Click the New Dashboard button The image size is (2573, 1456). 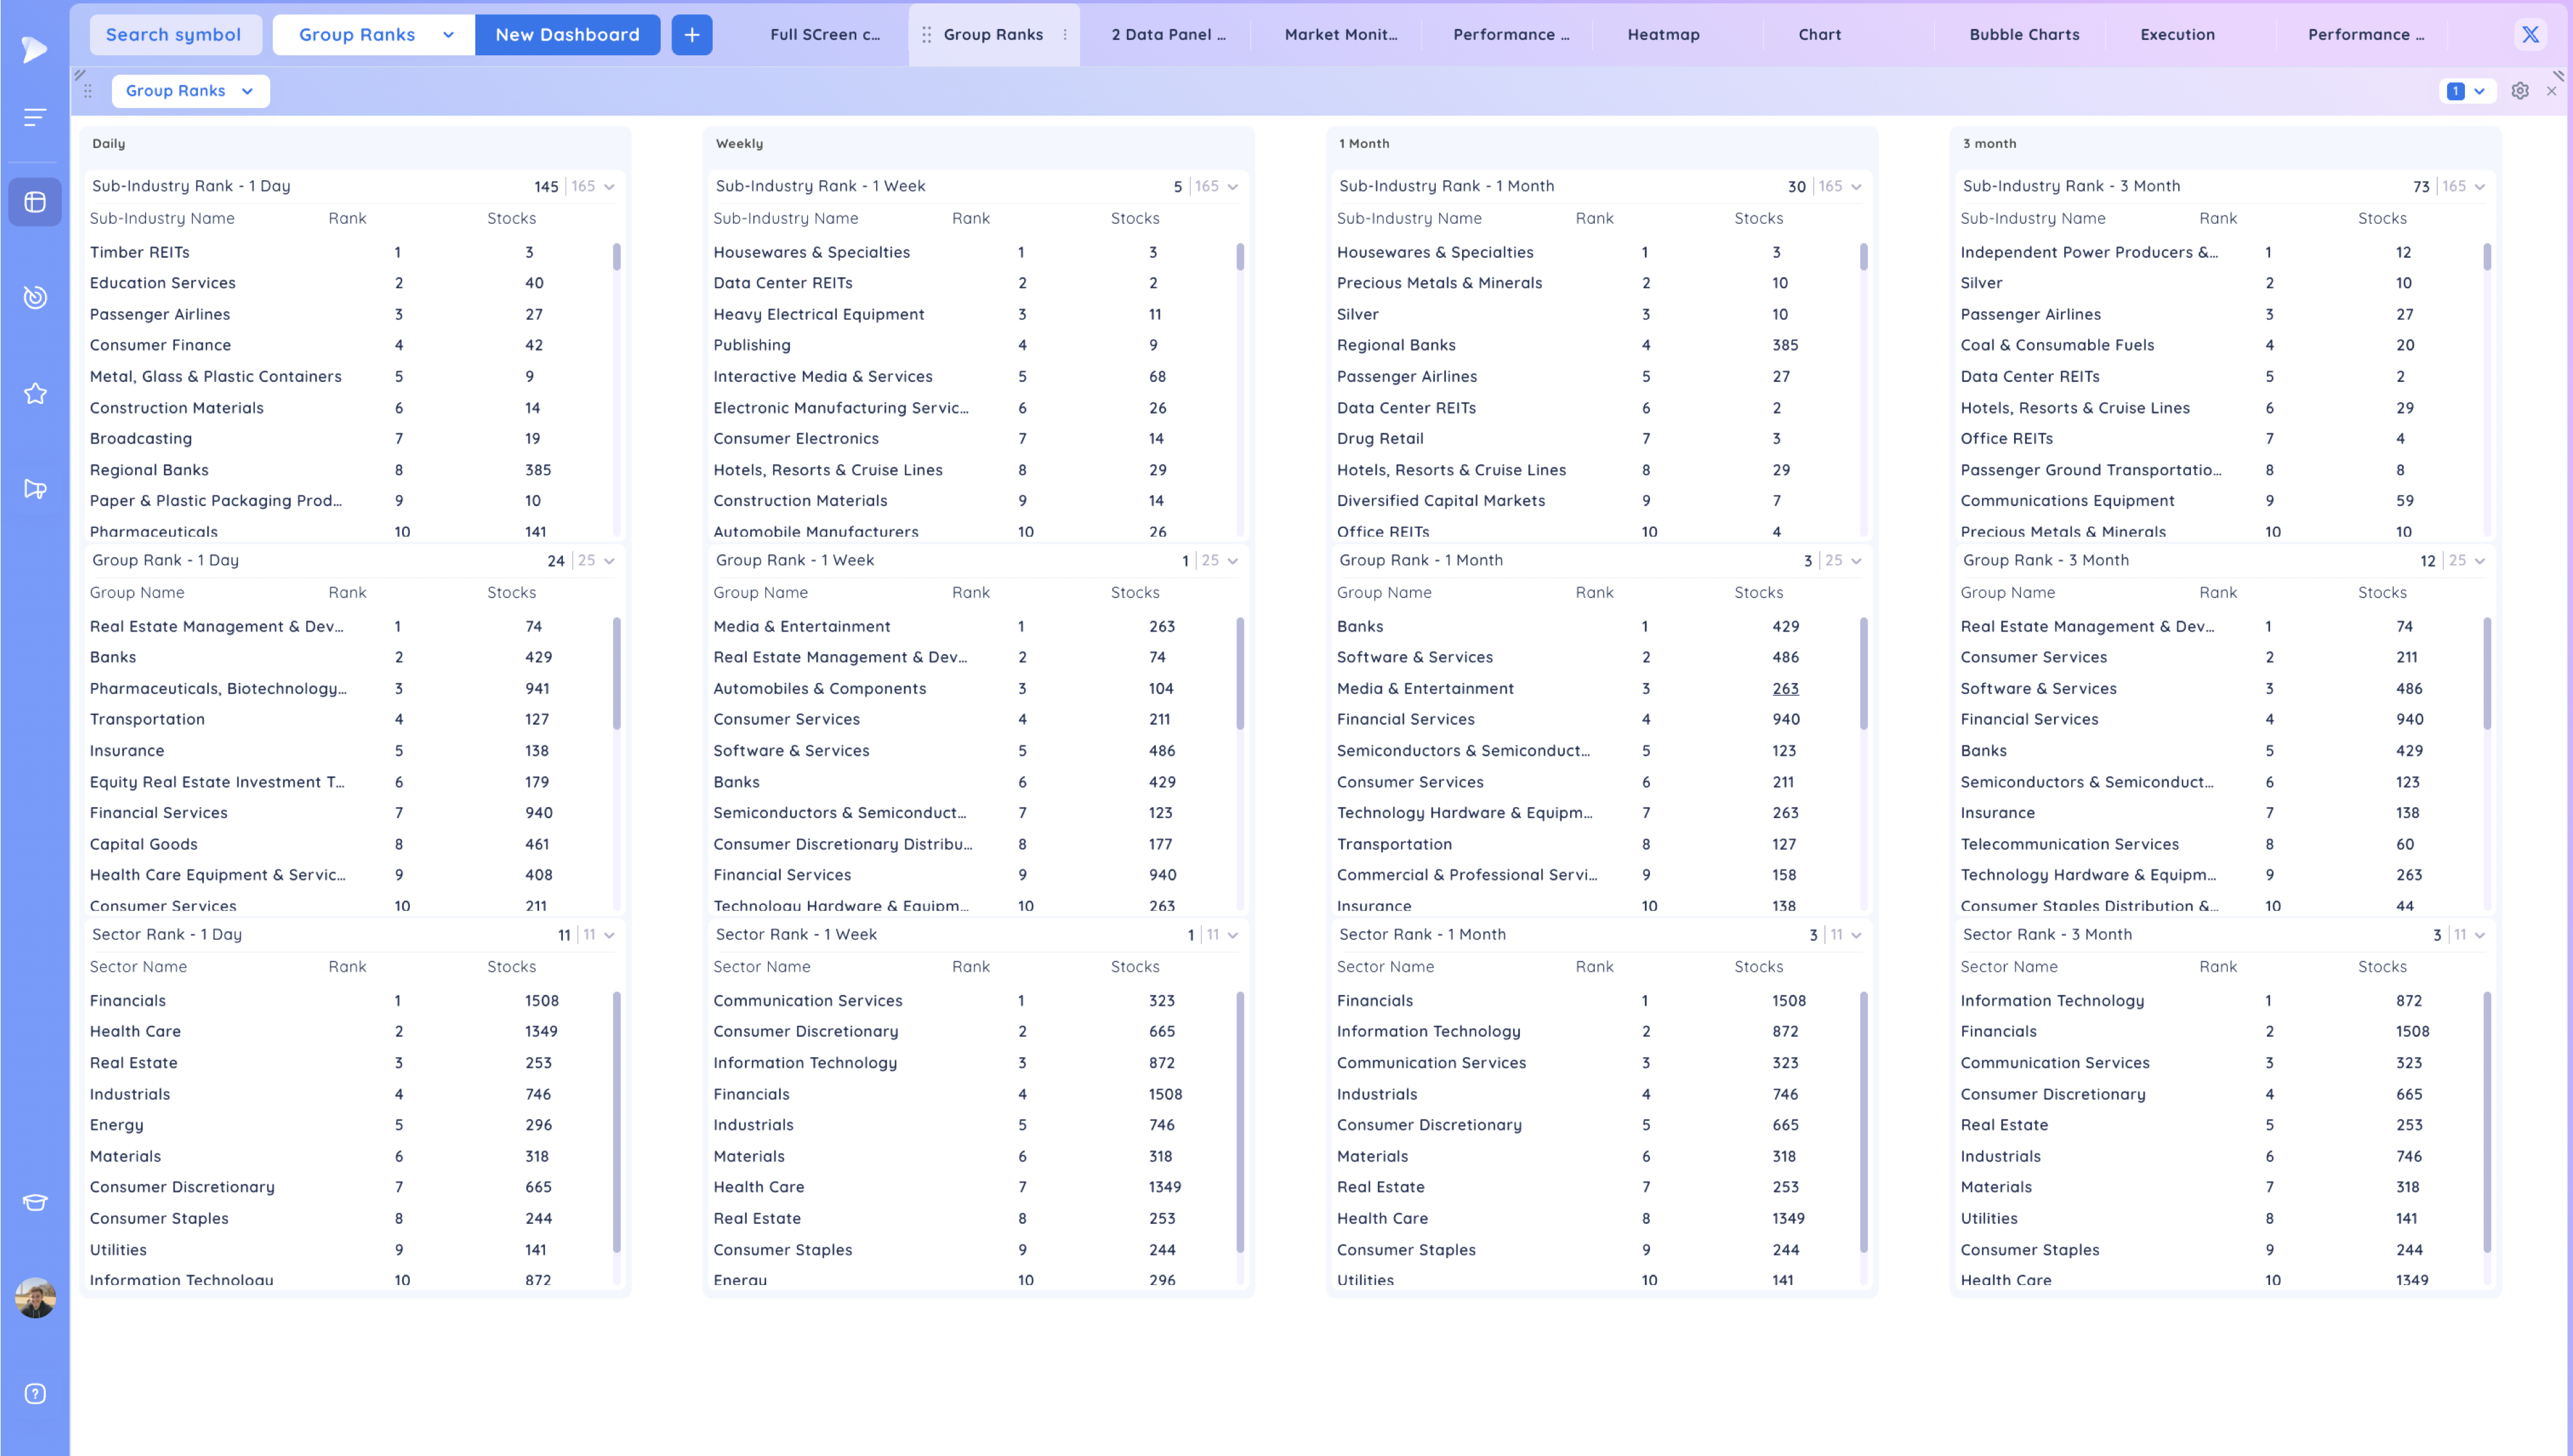567,34
